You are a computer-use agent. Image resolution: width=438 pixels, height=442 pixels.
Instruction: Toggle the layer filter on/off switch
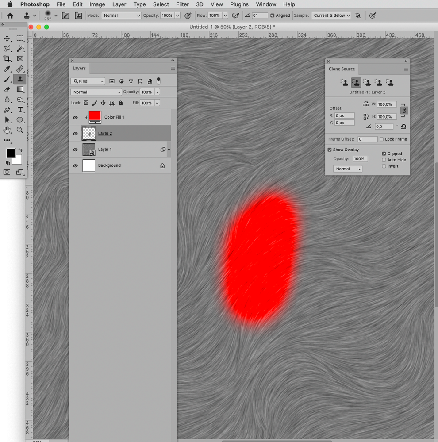pos(158,81)
